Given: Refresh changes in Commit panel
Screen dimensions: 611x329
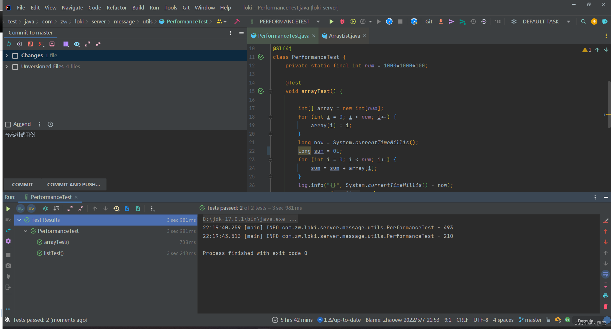Looking at the screenshot, I should [x=9, y=44].
